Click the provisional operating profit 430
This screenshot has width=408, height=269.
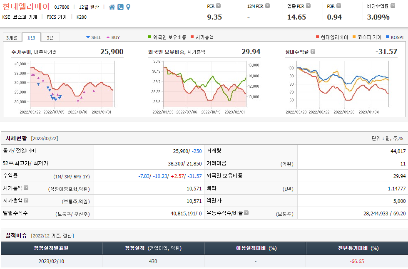coord(153,261)
